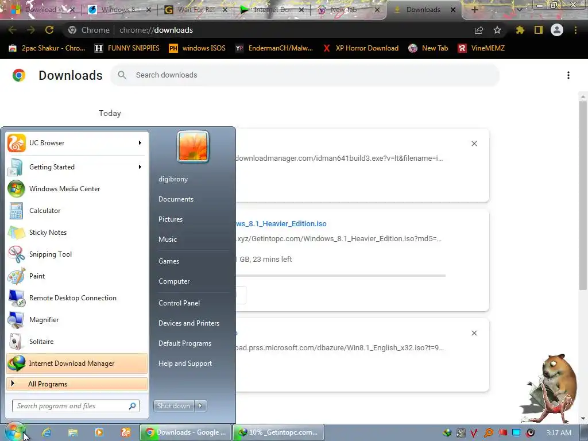Open Sticky Notes
This screenshot has width=588, height=441.
pyautogui.click(x=77, y=232)
